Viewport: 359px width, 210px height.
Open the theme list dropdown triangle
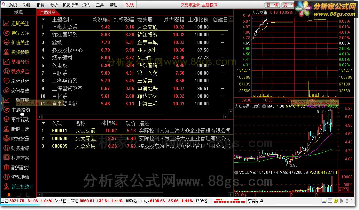(x=43, y=20)
